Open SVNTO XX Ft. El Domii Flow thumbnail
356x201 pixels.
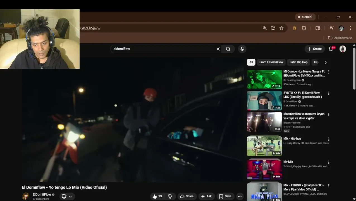pyautogui.click(x=264, y=100)
